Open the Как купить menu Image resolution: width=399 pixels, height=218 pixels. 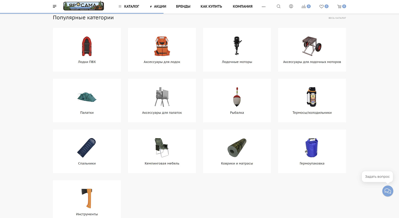pyautogui.click(x=211, y=6)
